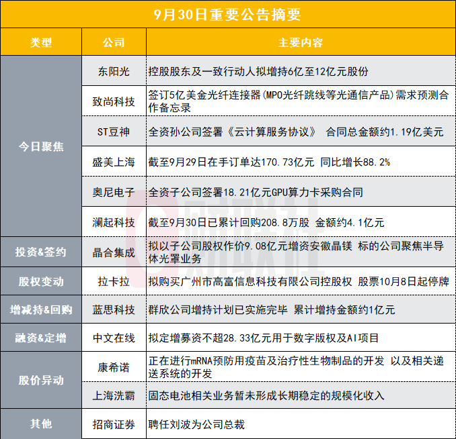Click the '增减持&回购' category cell
The image size is (456, 439).
coord(41,310)
